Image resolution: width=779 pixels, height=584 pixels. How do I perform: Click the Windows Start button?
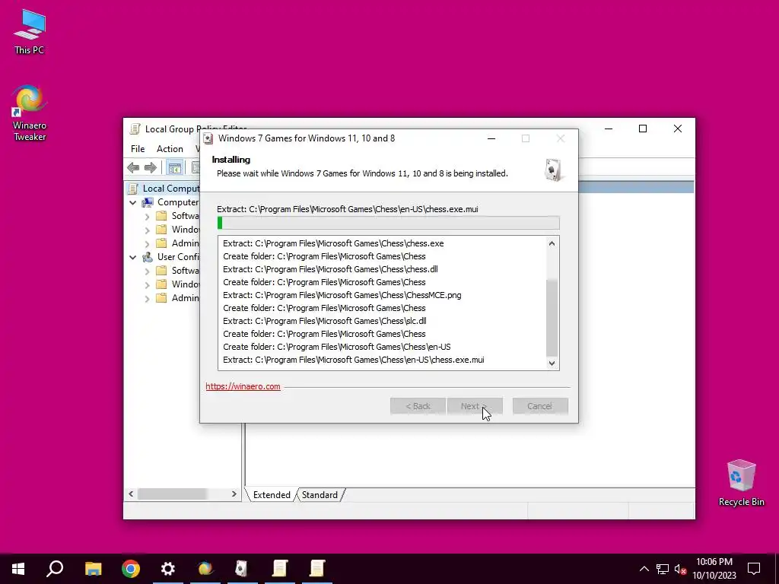(18, 569)
